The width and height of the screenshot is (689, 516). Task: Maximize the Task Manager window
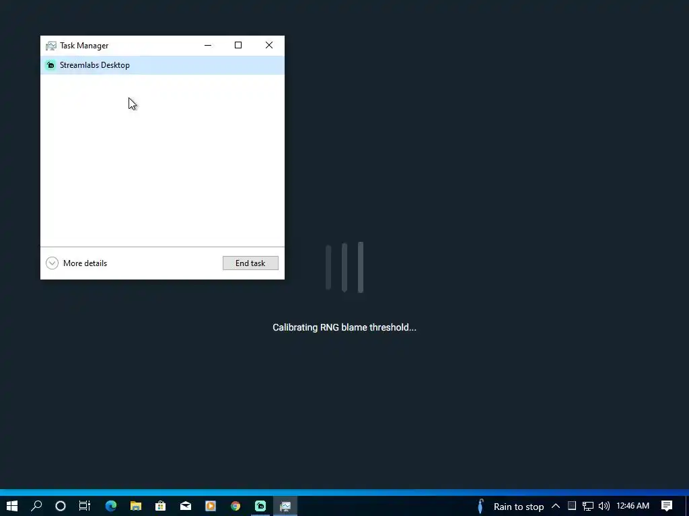238,45
